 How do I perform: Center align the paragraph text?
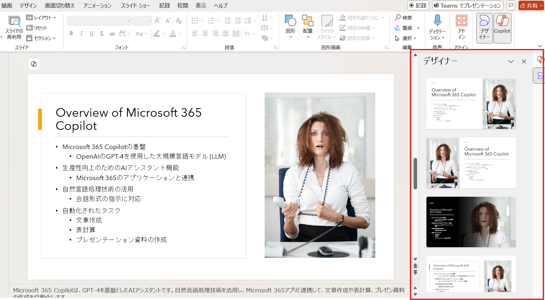coord(205,33)
